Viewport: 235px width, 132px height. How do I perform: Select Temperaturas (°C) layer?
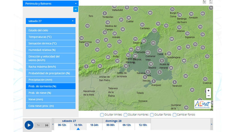point(51,37)
